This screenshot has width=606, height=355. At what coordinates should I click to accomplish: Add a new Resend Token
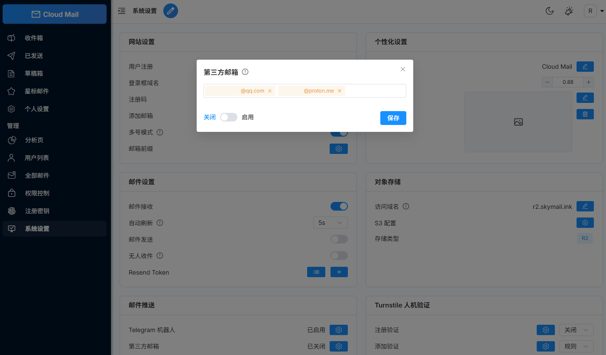[x=339, y=272]
